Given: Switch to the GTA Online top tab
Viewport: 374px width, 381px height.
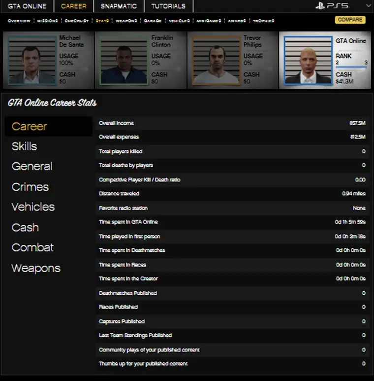Looking at the screenshot, I should pos(27,6).
